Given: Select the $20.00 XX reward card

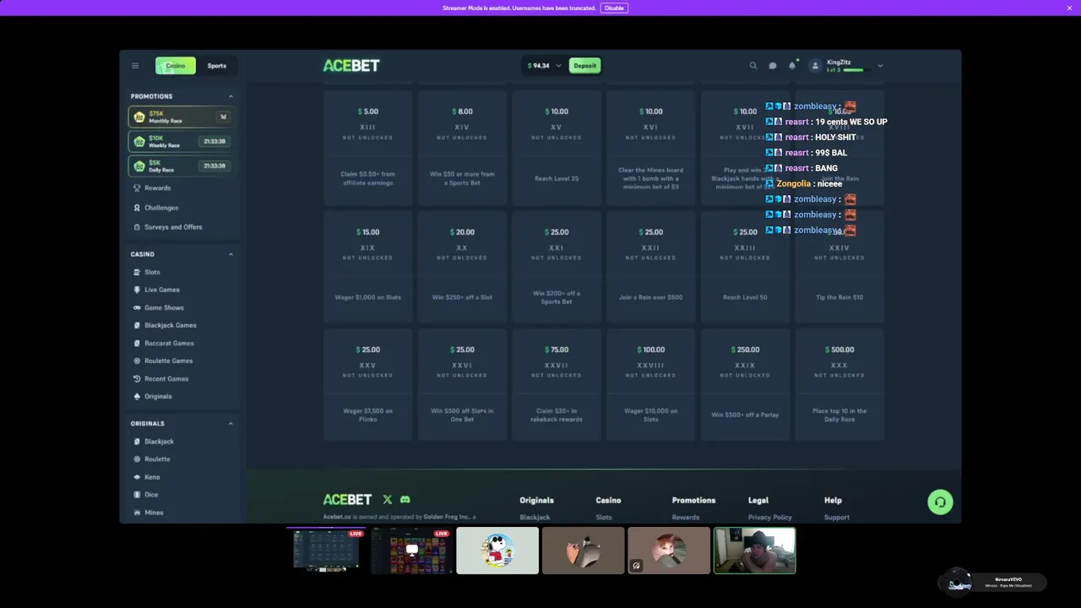Looking at the screenshot, I should (462, 267).
